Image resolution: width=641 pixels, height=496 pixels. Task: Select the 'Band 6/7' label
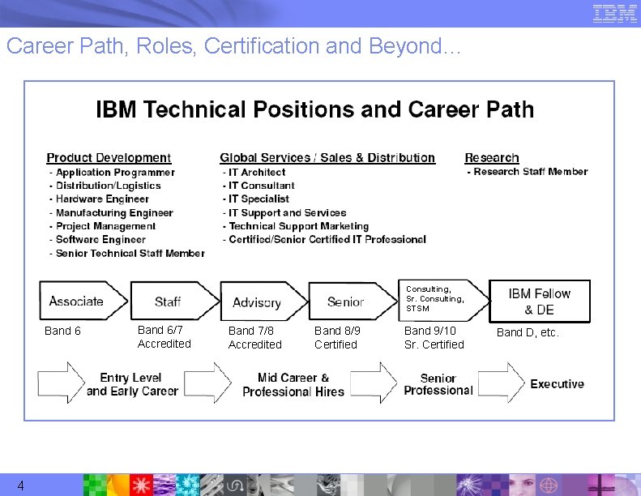[x=160, y=330]
